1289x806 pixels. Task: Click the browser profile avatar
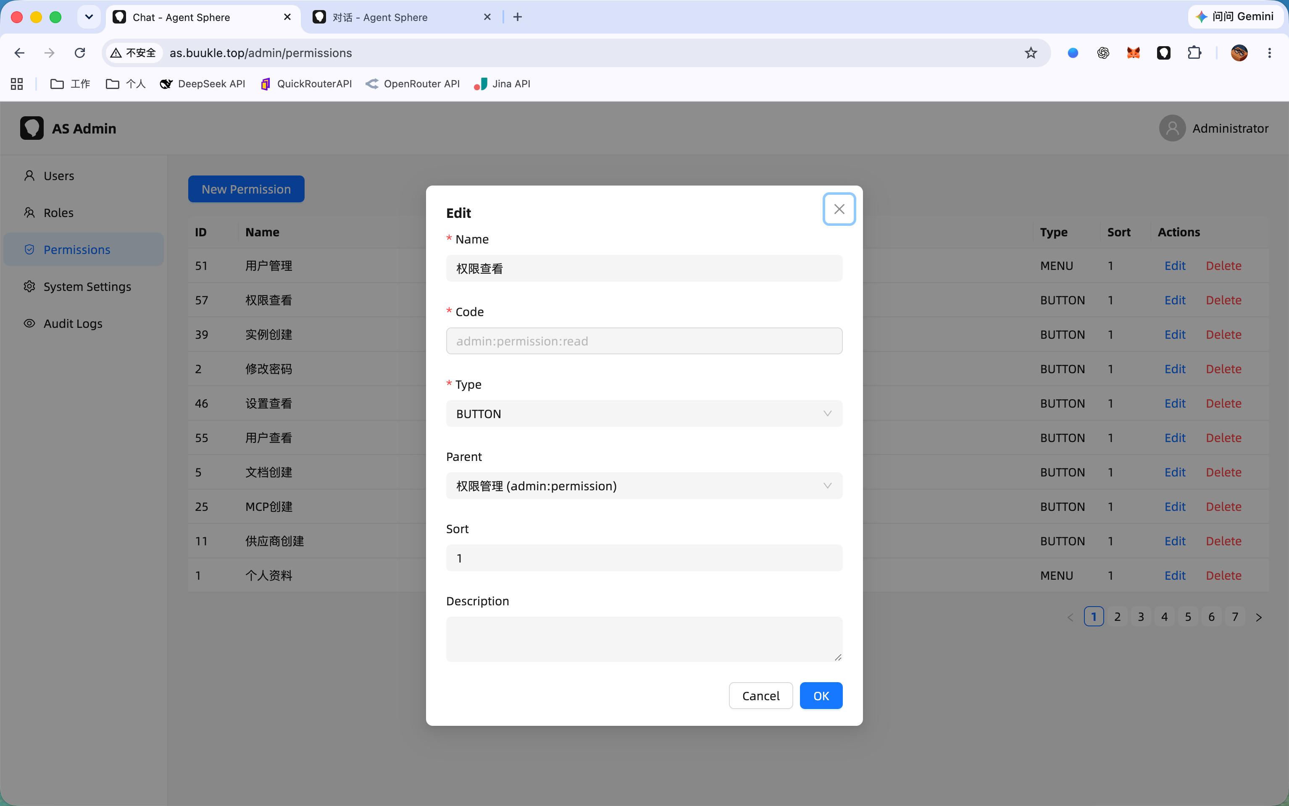click(x=1239, y=53)
